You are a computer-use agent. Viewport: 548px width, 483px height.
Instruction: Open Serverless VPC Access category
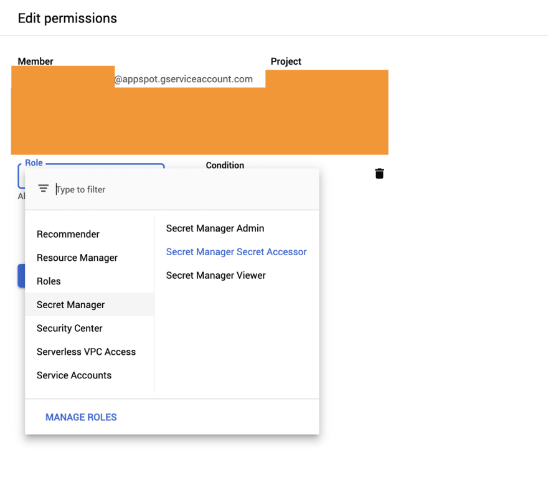[90, 352]
